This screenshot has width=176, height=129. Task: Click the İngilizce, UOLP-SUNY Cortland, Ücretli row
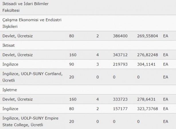click(x=88, y=77)
